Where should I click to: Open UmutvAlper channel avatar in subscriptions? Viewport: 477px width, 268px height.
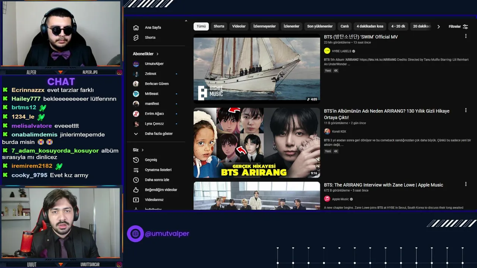136,64
